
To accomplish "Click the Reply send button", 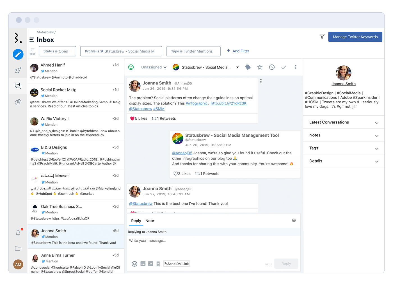I will 286,264.
